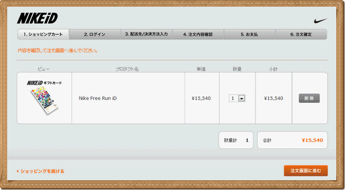The width and height of the screenshot is (345, 190).
Task: Click the subtotal ¥15,540 value
Action: coord(274,98)
